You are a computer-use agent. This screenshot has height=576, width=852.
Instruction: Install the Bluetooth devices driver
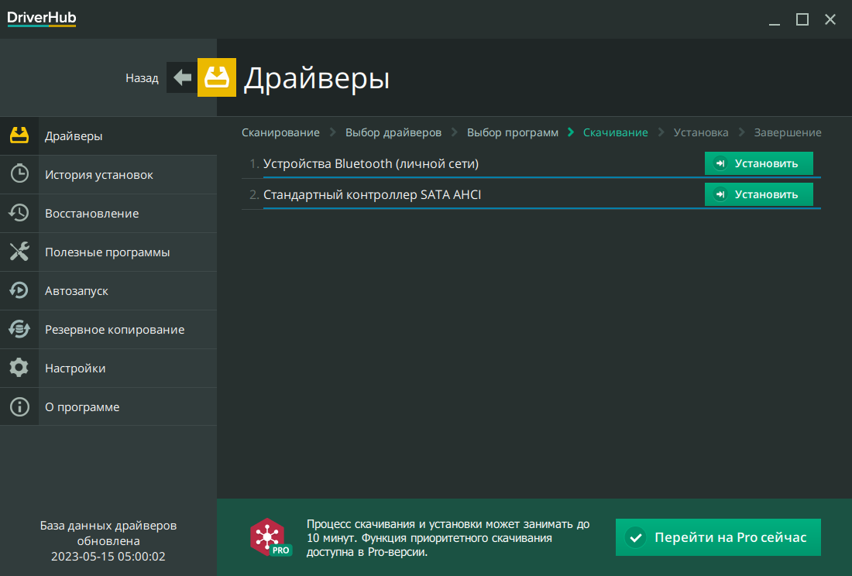pyautogui.click(x=758, y=163)
